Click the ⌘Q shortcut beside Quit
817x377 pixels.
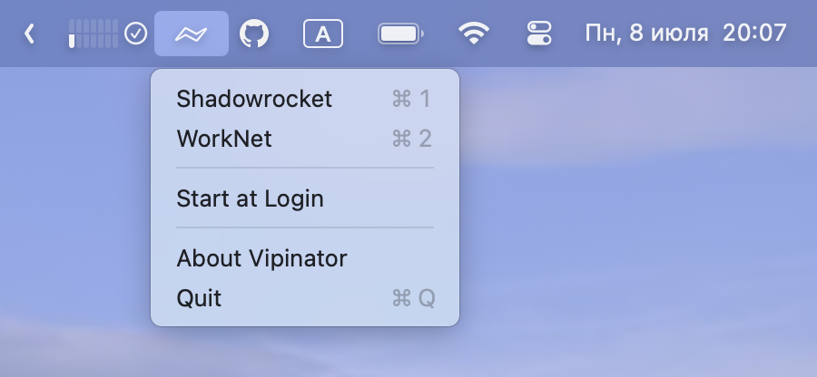[413, 298]
